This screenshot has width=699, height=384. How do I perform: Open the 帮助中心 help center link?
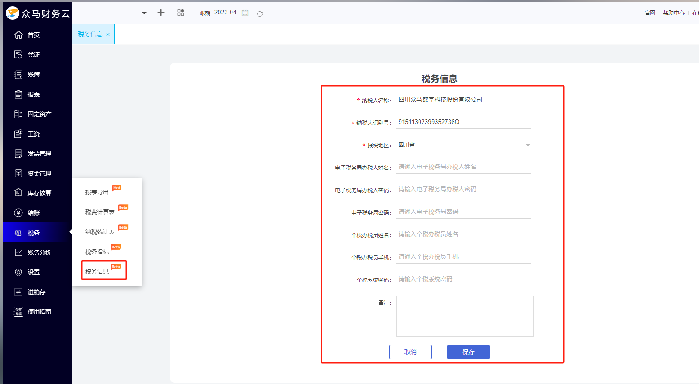pos(674,13)
